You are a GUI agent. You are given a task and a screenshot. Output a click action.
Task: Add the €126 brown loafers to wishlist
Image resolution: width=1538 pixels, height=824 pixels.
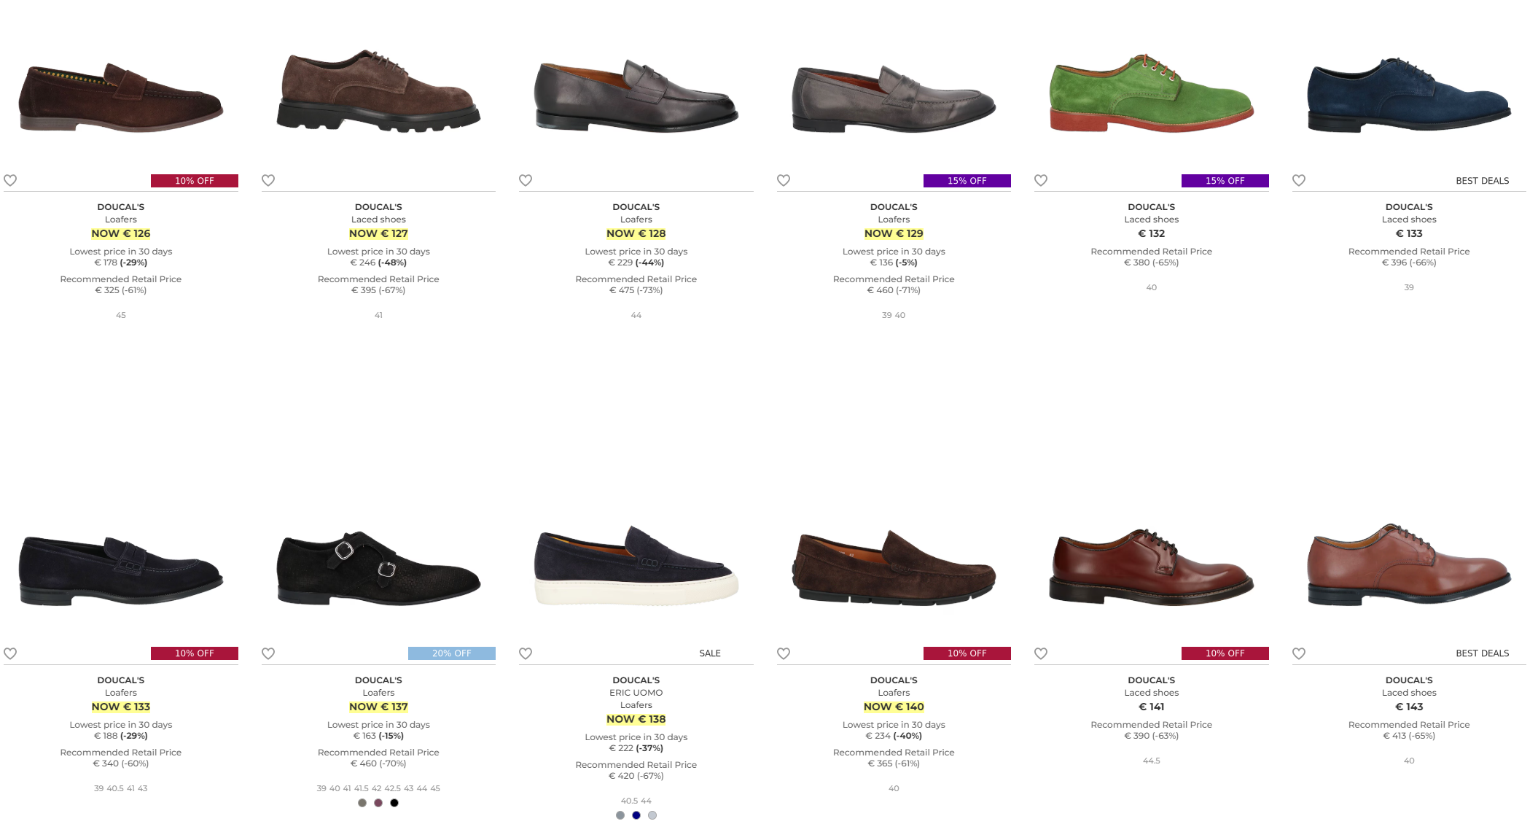10,180
